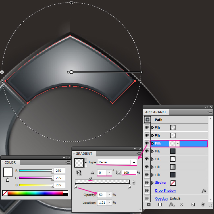Open the gradient Type dropdown
This screenshot has height=214, width=214.
point(134,162)
